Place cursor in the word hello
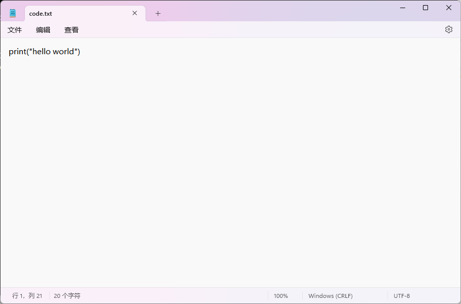The image size is (461, 304). (x=42, y=52)
